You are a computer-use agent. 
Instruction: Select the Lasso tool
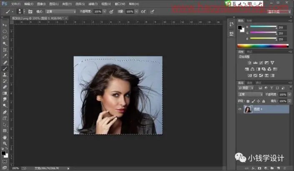pos(5,37)
